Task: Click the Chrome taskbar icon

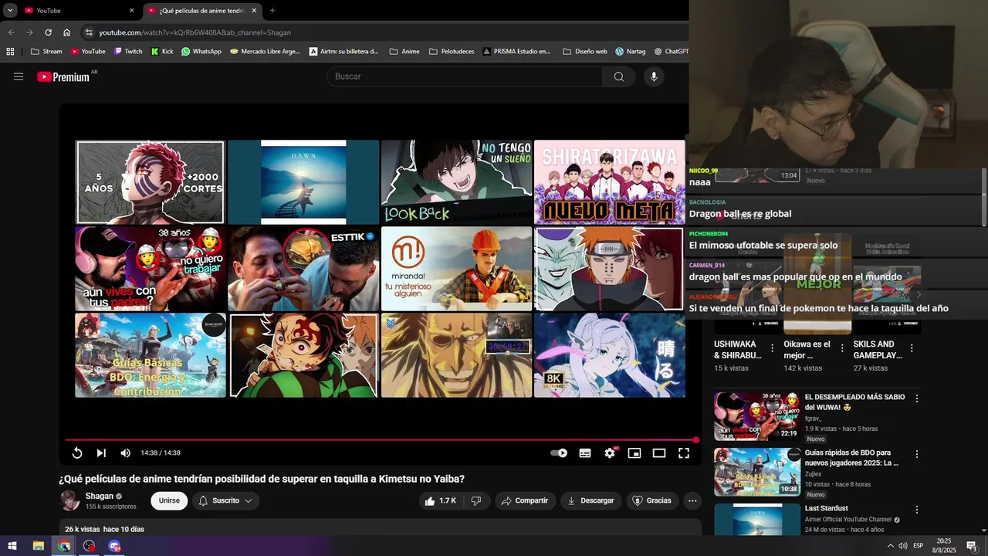Action: tap(64, 546)
